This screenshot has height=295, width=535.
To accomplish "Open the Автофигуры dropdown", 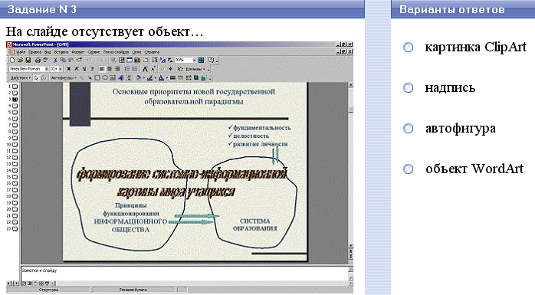I will point(64,77).
